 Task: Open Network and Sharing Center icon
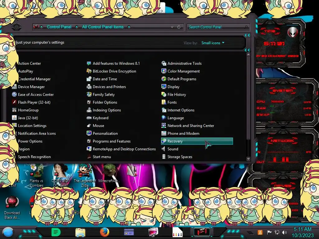click(164, 125)
